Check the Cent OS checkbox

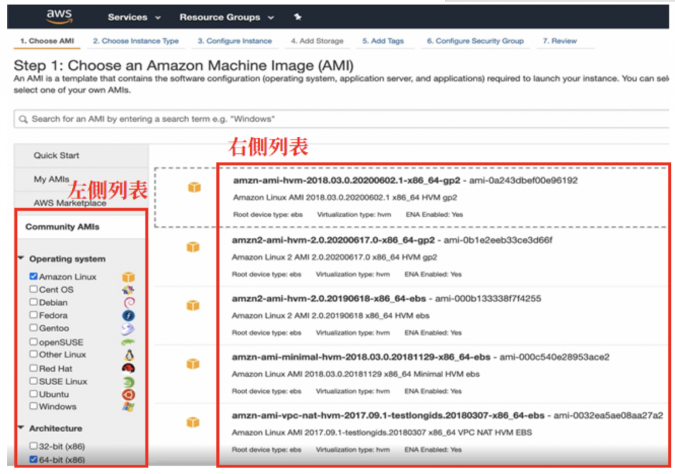34,289
